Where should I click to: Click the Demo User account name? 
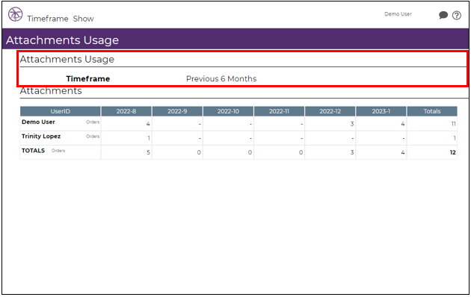(398, 14)
